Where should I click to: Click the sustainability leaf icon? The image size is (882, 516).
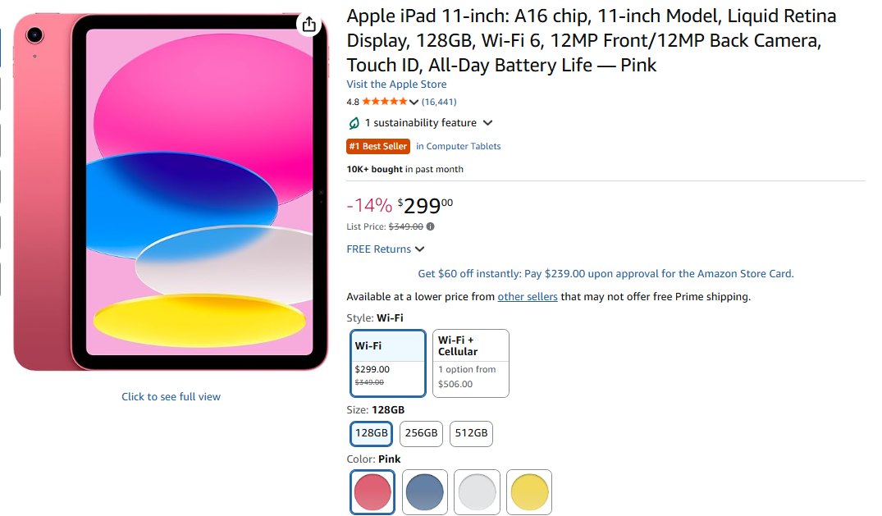click(354, 123)
